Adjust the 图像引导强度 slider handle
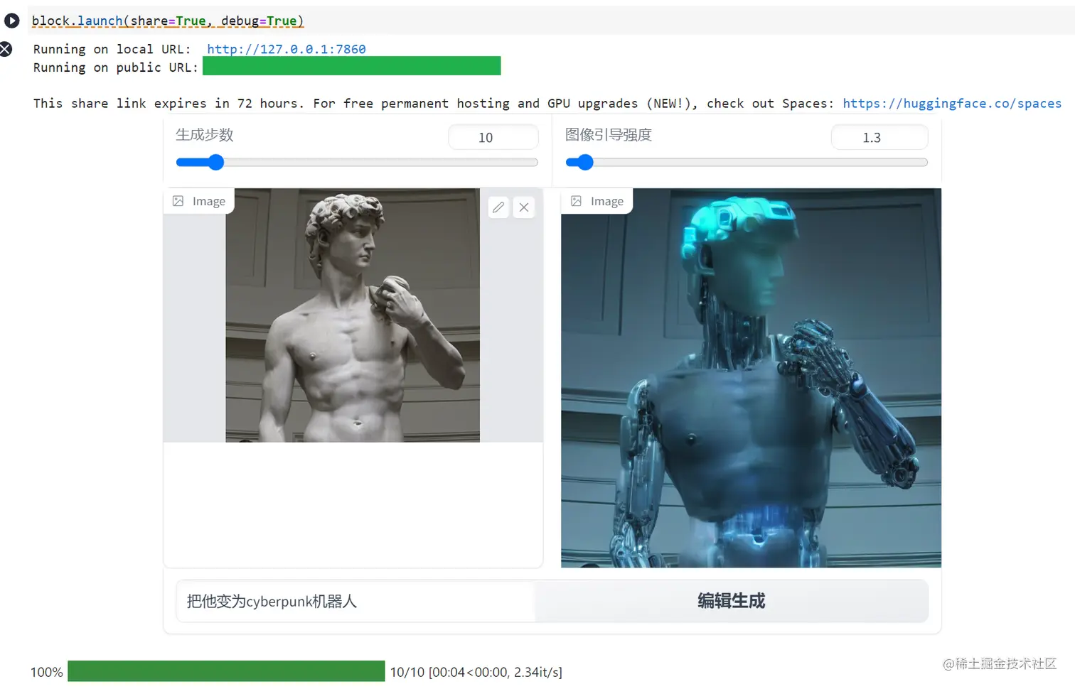Image resolution: width=1075 pixels, height=689 pixels. [584, 163]
